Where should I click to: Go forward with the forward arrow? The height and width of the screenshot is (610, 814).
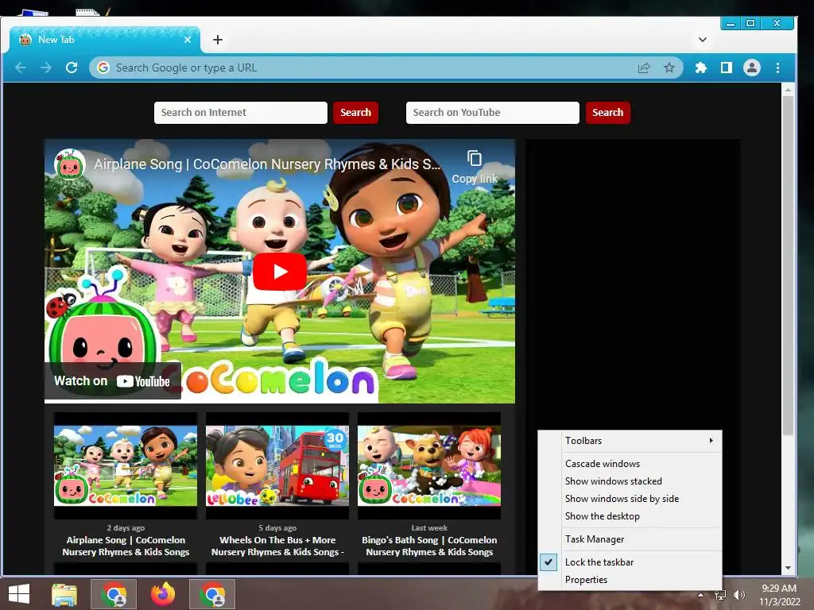pyautogui.click(x=46, y=68)
